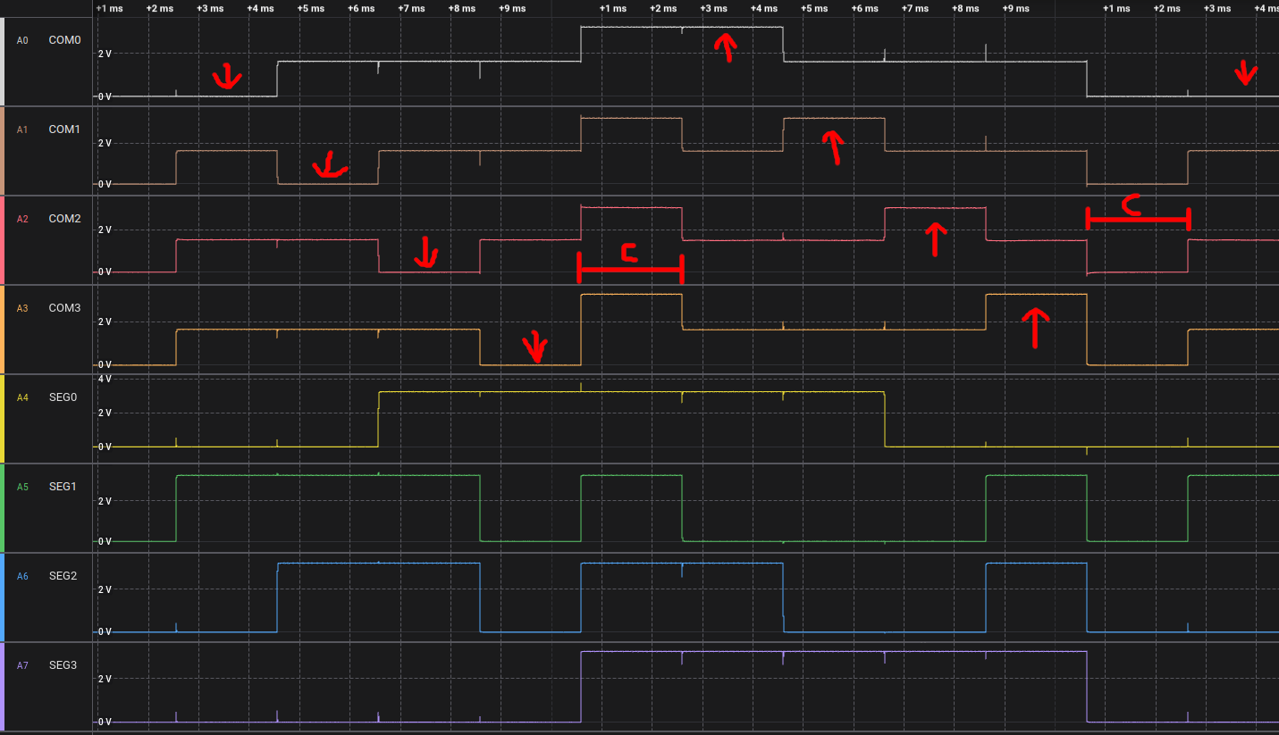Click the 4 V axis label on SEG0
This screenshot has height=735, width=1279.
[x=104, y=379]
